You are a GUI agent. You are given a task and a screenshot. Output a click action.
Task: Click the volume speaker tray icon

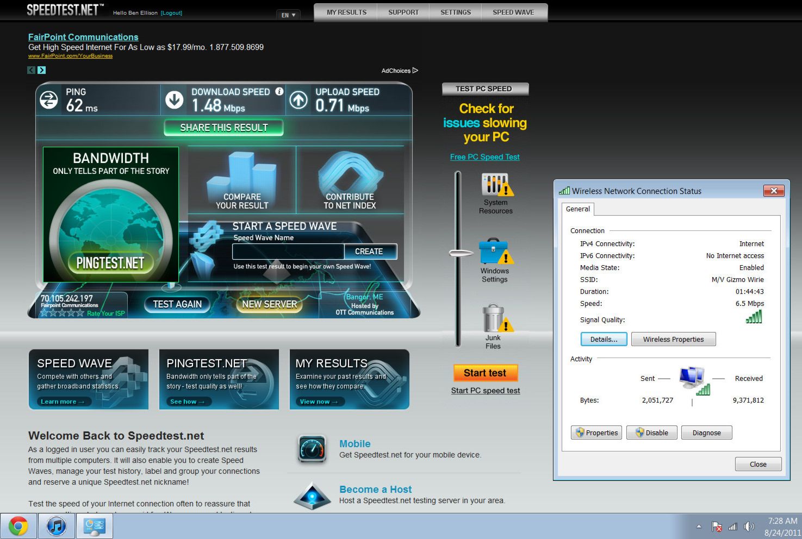click(749, 527)
